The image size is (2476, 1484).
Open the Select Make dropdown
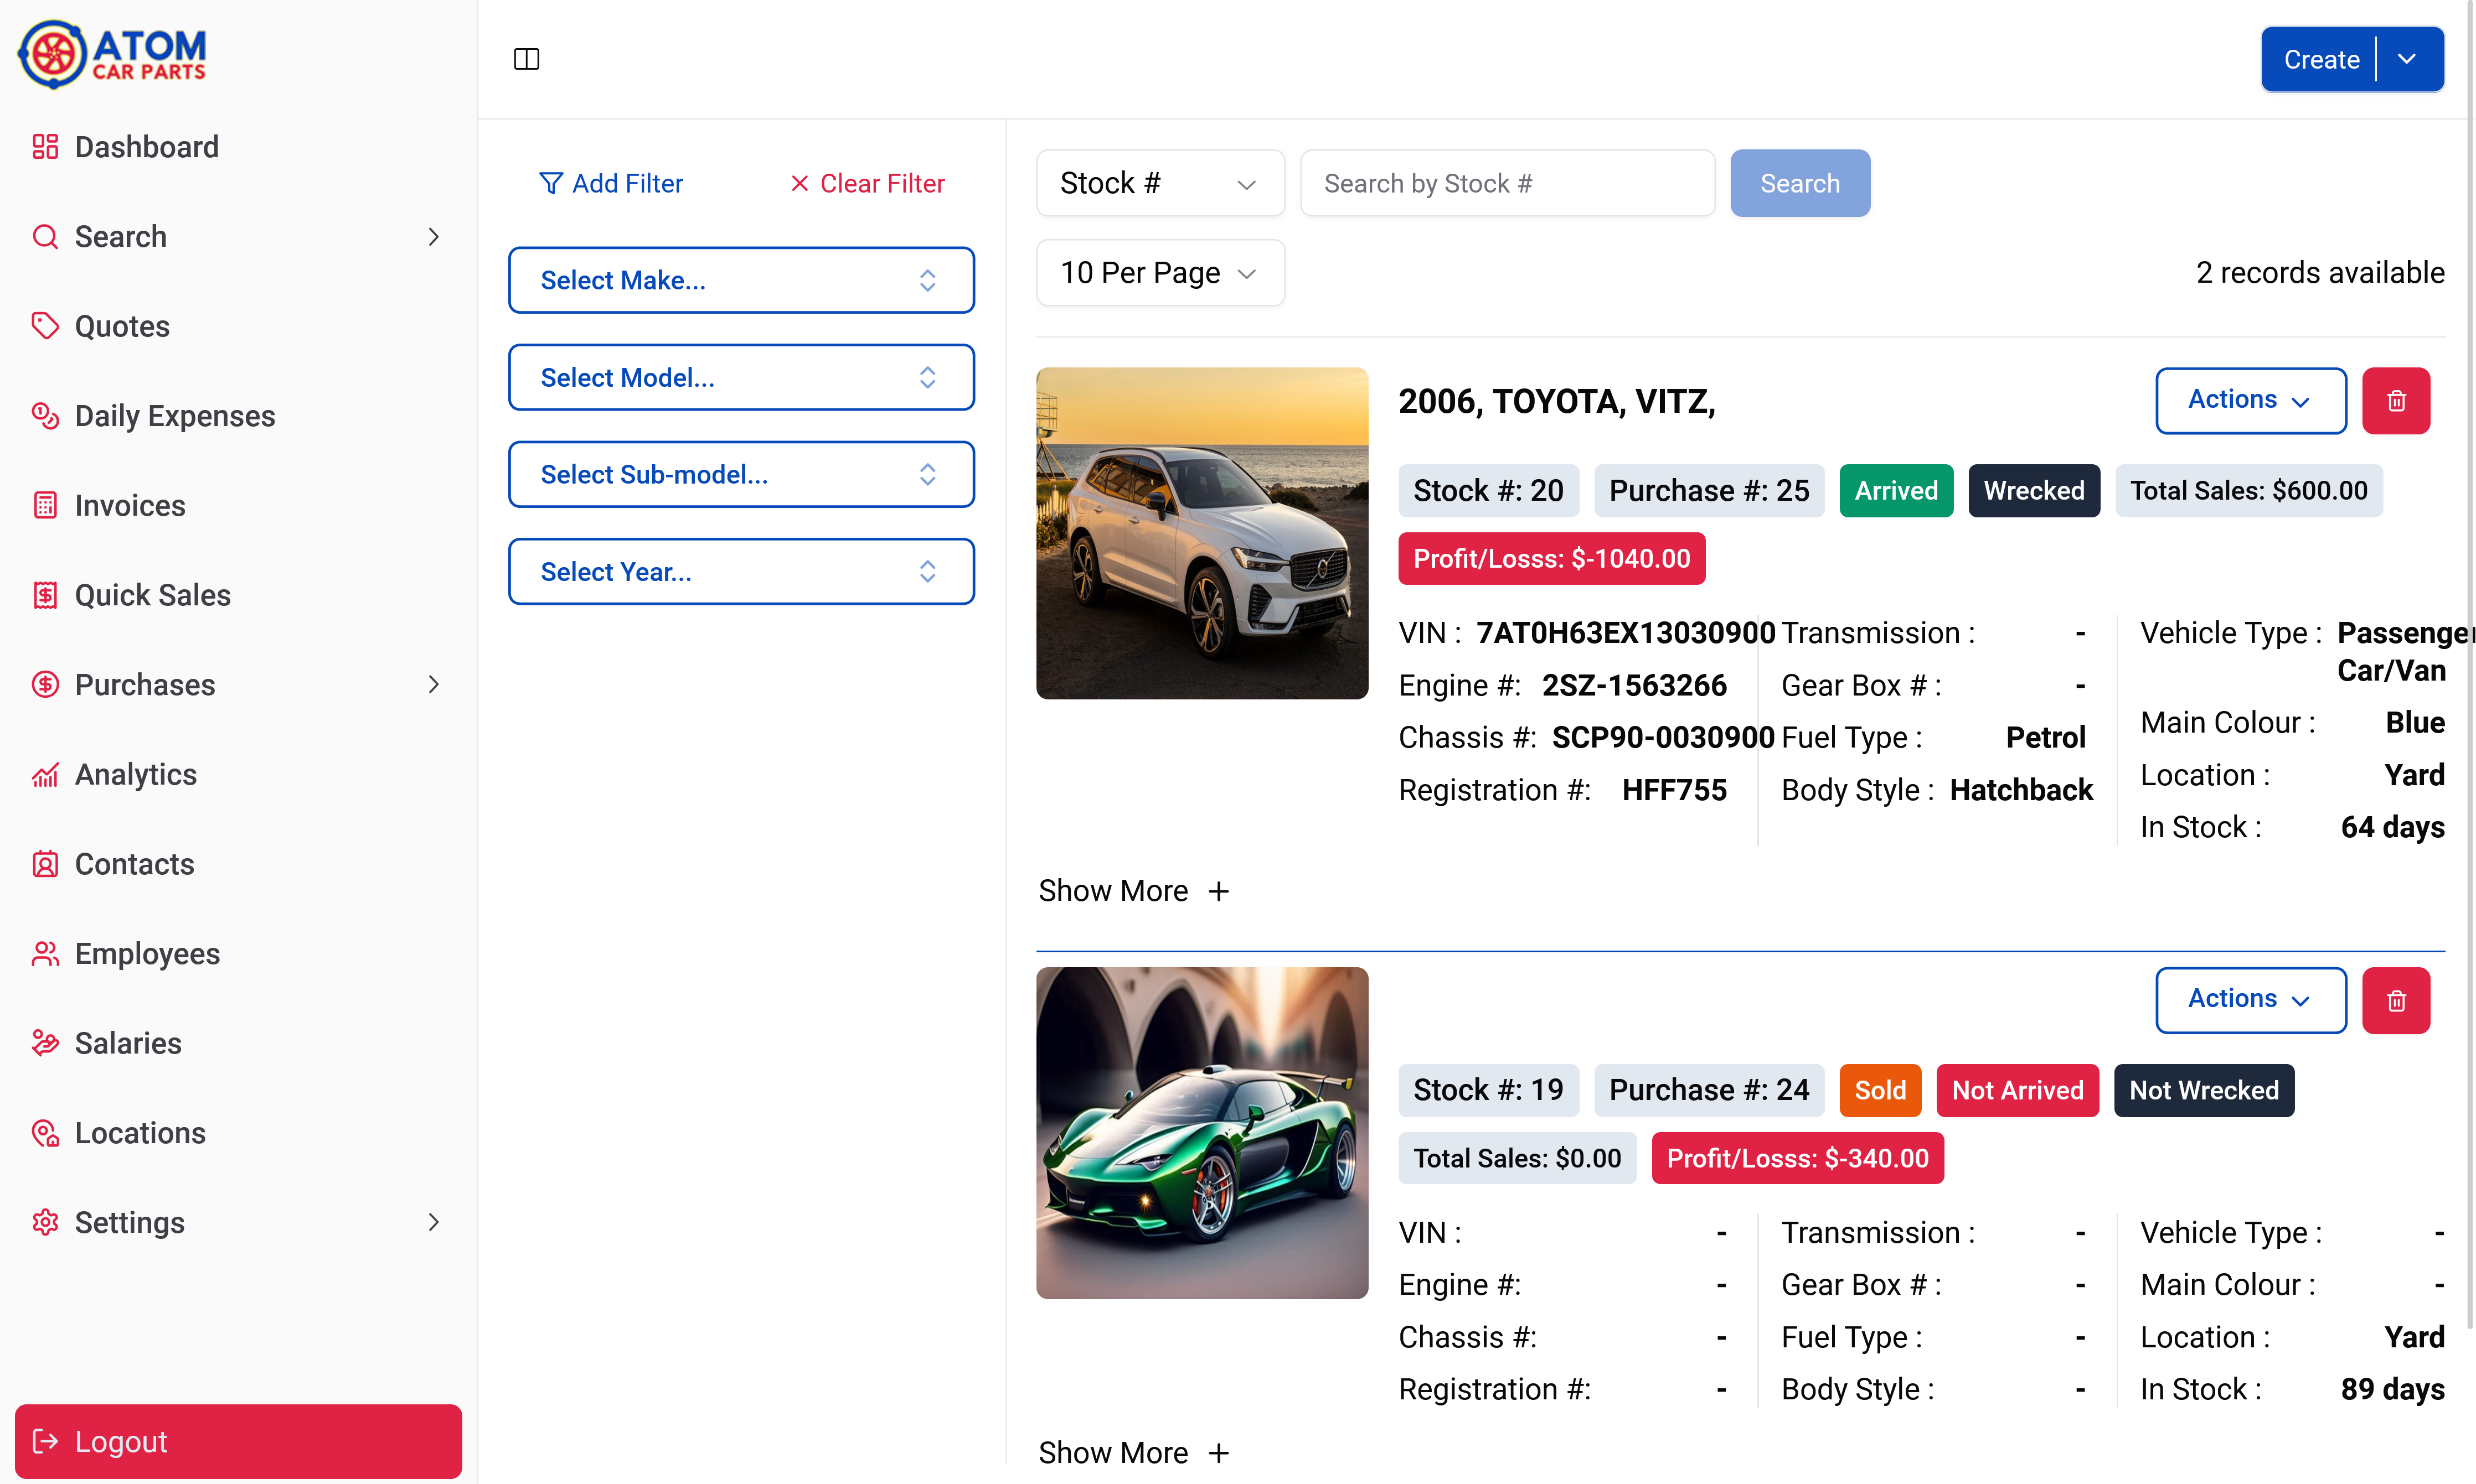[740, 280]
